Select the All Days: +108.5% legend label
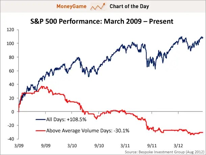Viewport: 206px width, 155px height. [x=66, y=119]
